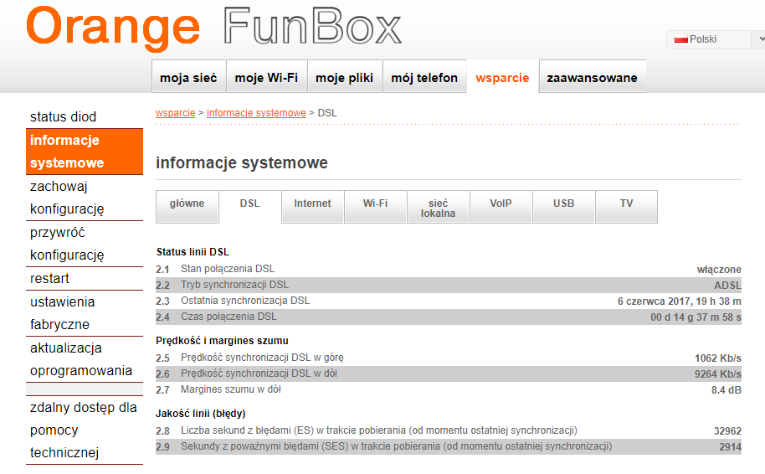765x474 pixels.
Task: Switch to the TV sub-tab
Action: point(626,207)
